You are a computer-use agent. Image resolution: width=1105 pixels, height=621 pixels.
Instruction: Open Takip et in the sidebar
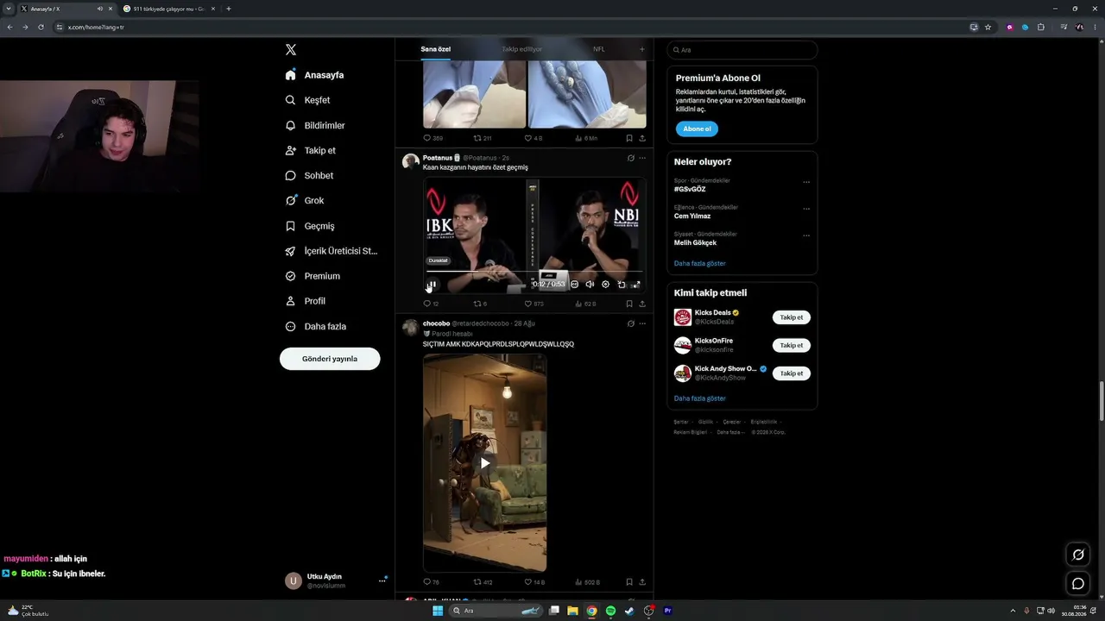310,150
